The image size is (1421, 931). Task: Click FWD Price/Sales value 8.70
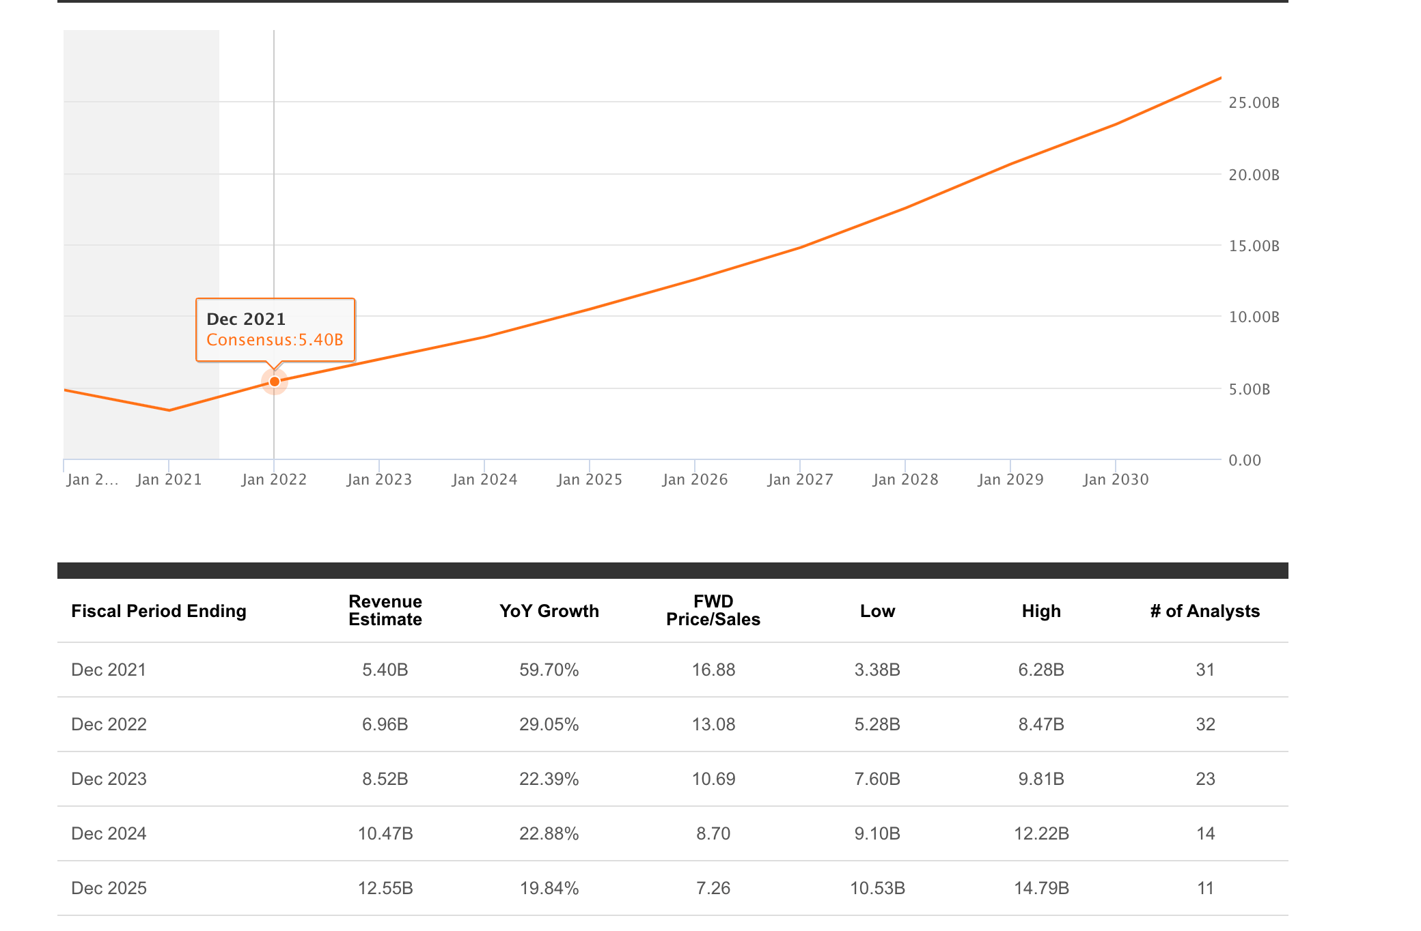point(713,833)
